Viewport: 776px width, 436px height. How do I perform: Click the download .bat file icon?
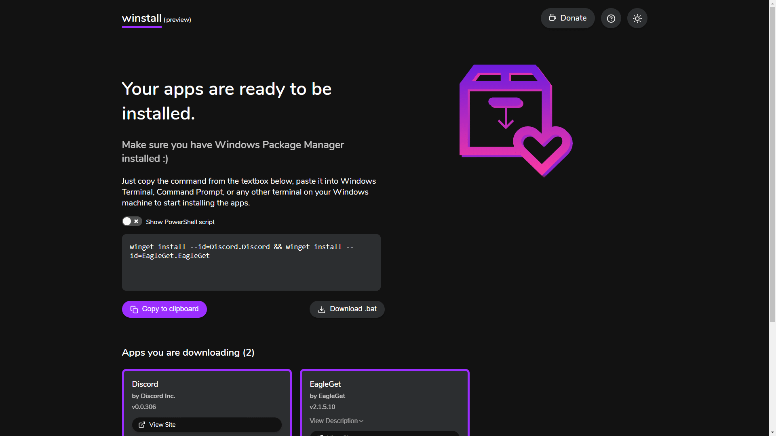(321, 309)
